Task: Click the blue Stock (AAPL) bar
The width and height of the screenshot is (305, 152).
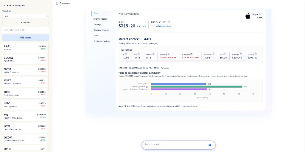Action: 179,84
